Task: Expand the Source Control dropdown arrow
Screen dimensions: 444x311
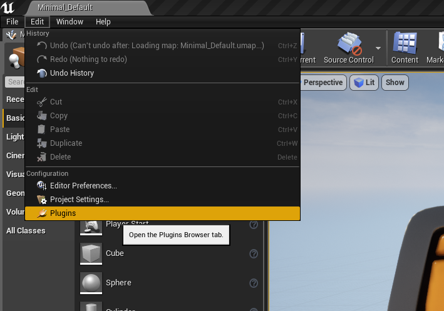Action: (378, 48)
